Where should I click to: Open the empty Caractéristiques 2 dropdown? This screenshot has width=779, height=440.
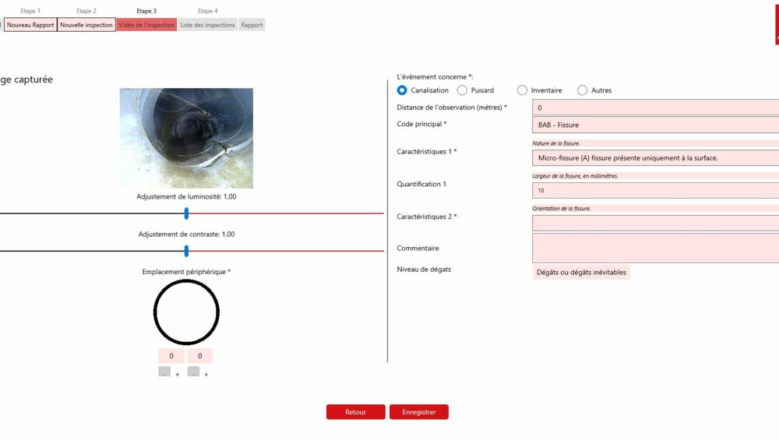(x=654, y=224)
